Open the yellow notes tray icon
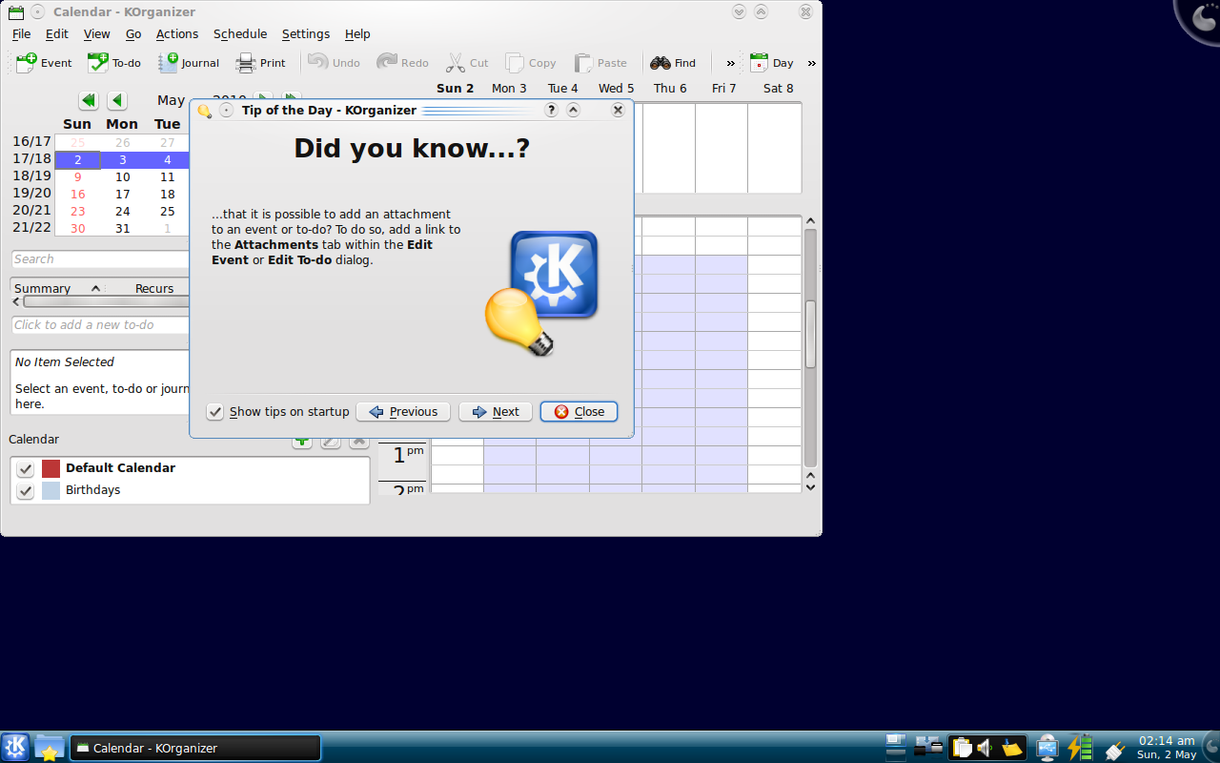Image resolution: width=1220 pixels, height=763 pixels. click(1012, 748)
